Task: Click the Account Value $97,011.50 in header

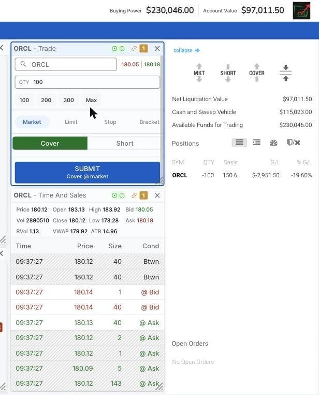Action: click(x=263, y=10)
